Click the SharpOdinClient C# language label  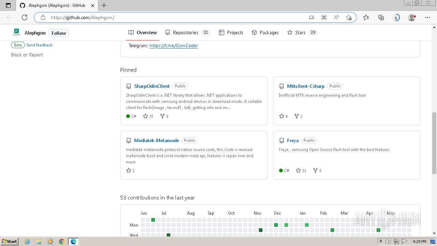pos(131,116)
